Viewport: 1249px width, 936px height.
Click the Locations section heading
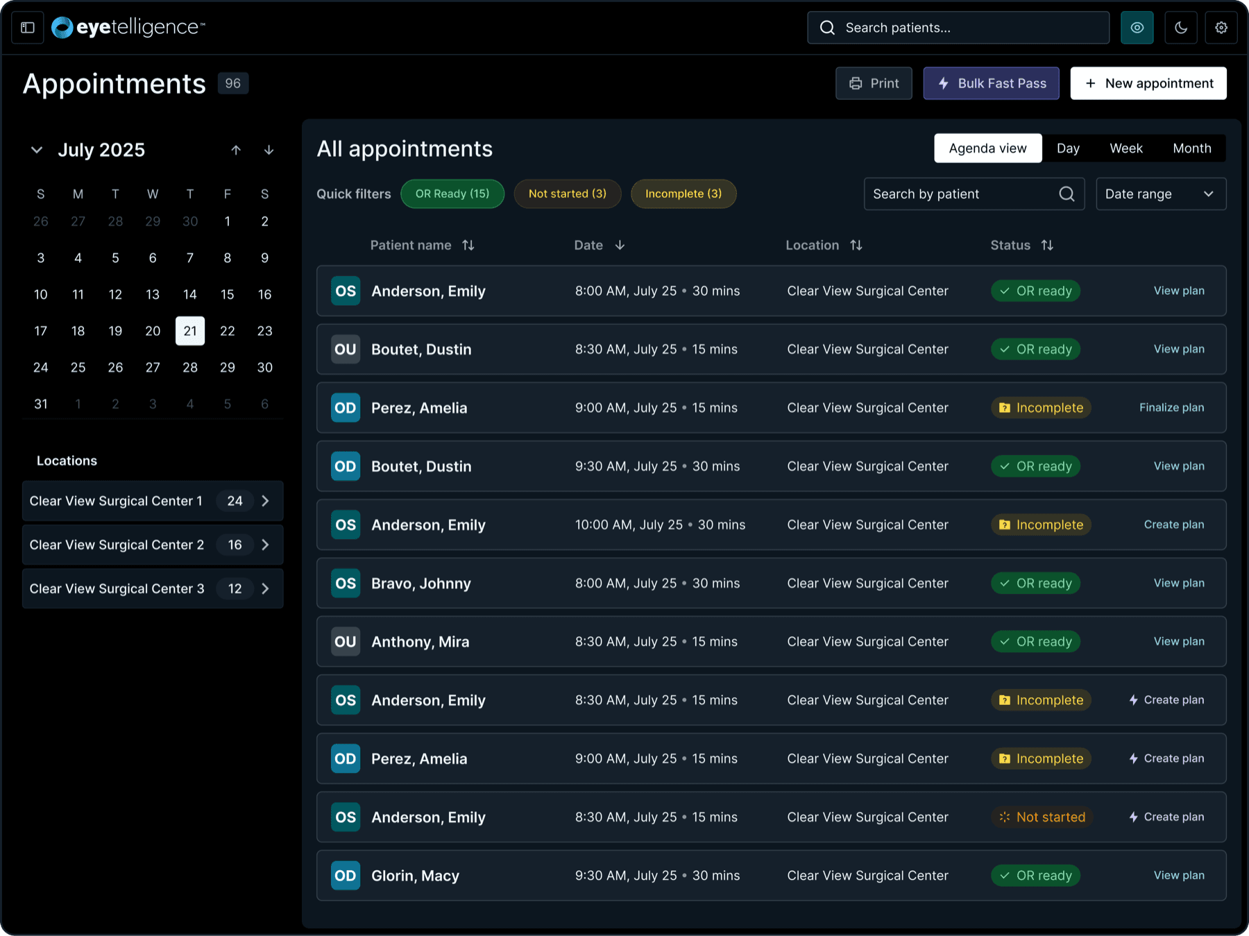pos(67,461)
